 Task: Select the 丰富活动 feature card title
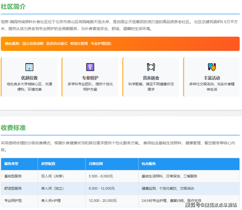[x=212, y=78]
